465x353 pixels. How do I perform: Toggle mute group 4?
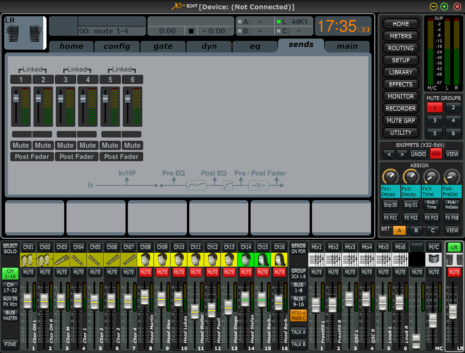453,120
